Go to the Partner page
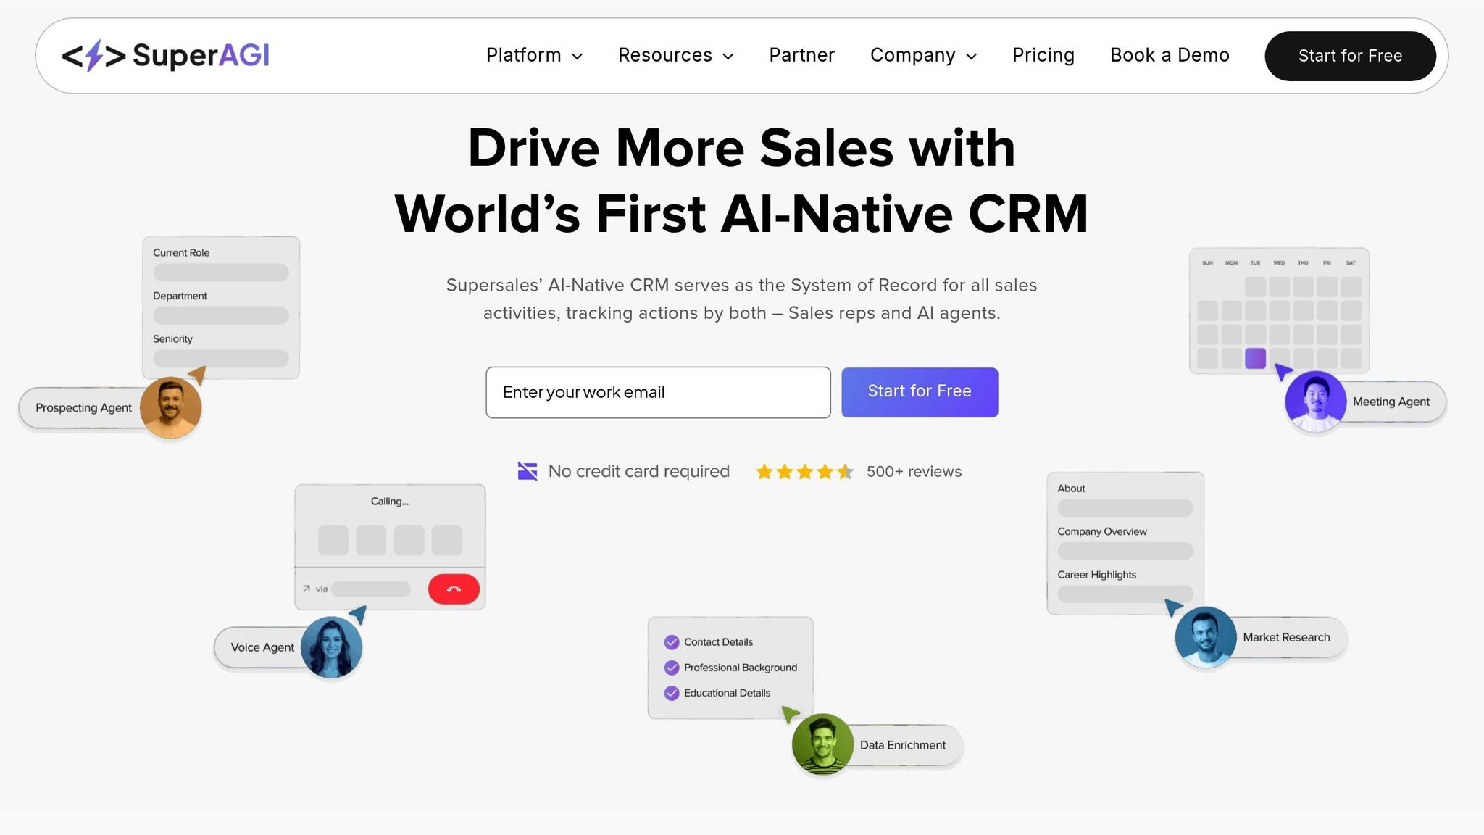This screenshot has height=835, width=1484. coord(801,55)
